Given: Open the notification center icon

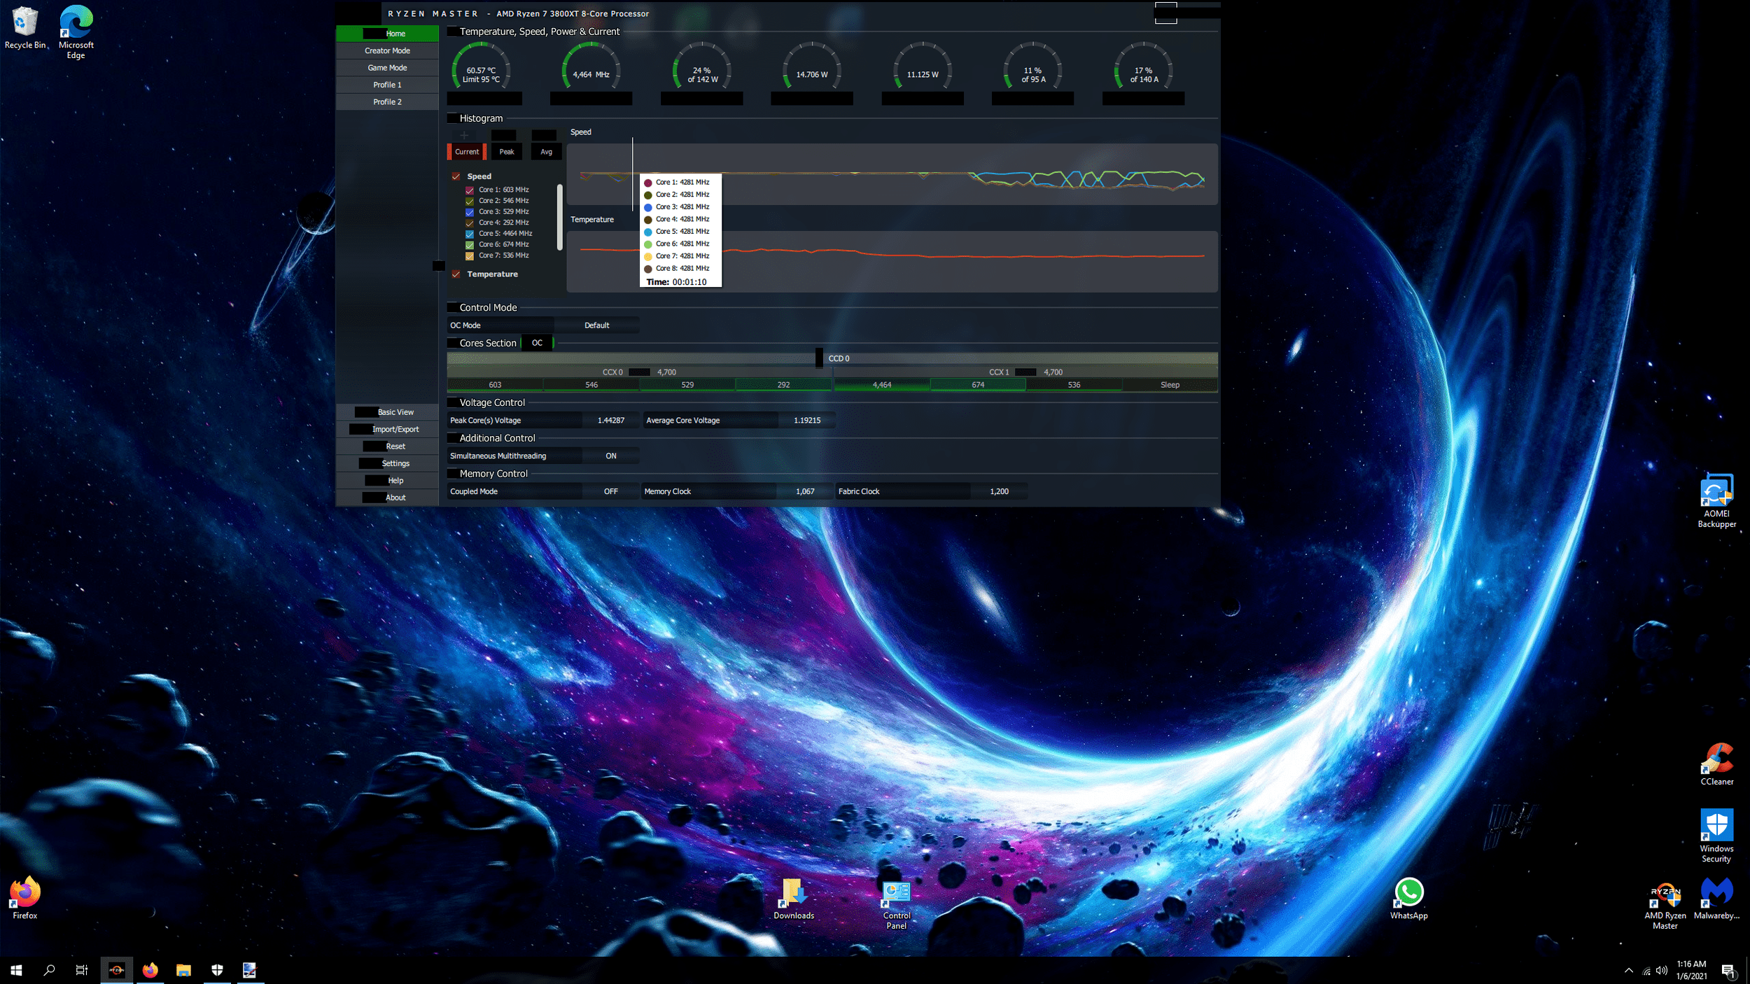Looking at the screenshot, I should pyautogui.click(x=1728, y=971).
